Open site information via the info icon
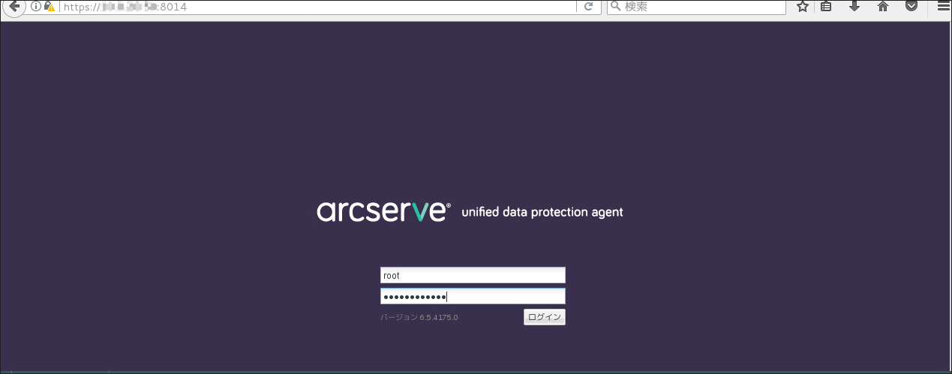This screenshot has width=952, height=374. point(35,7)
